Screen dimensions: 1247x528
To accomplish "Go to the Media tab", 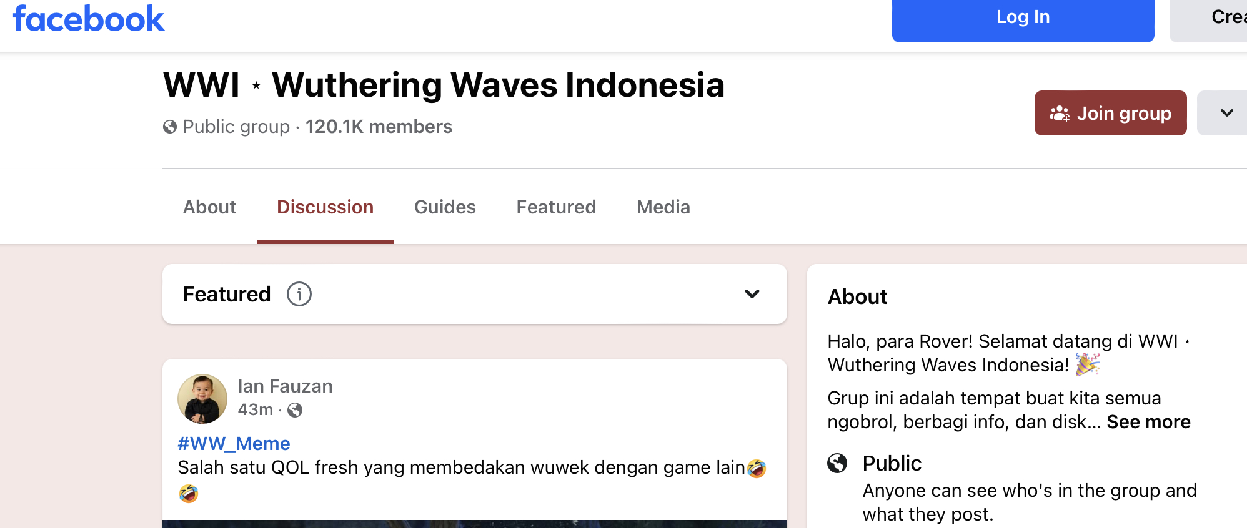I will coord(663,207).
